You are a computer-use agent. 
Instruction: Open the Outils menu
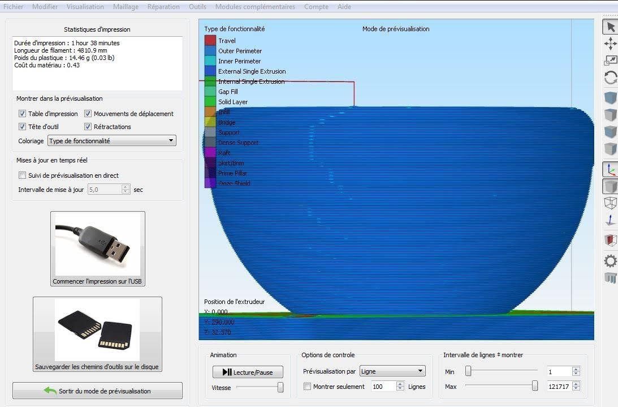pos(197,7)
